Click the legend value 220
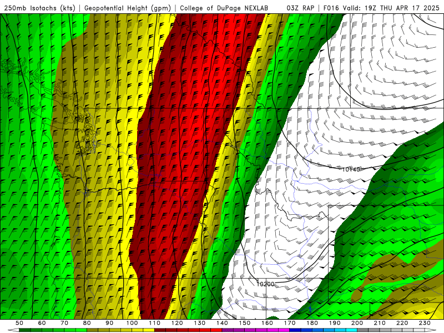 click(x=402, y=323)
